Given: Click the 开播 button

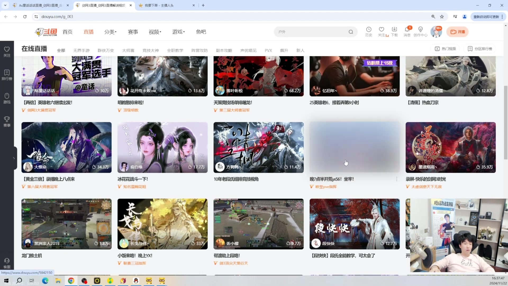Looking at the screenshot, I should [457, 32].
